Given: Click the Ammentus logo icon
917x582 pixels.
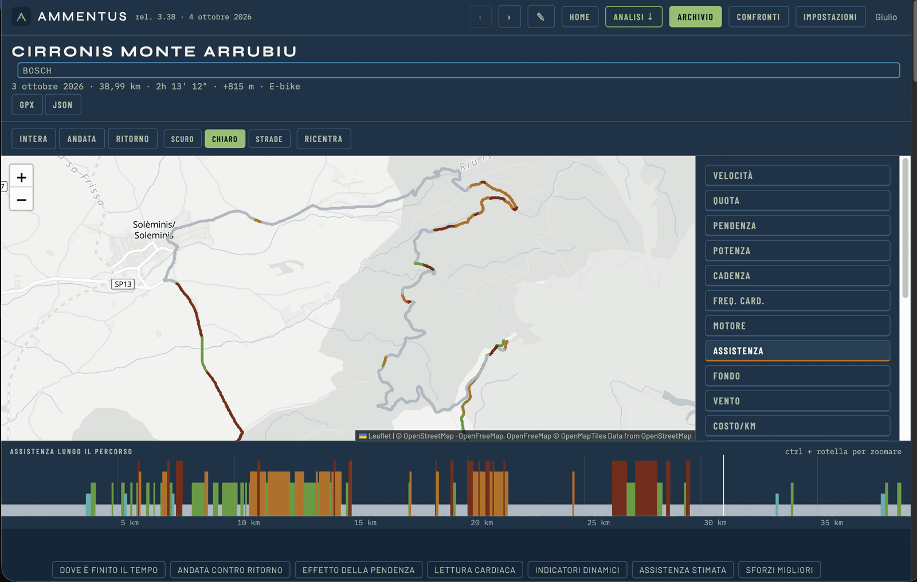Looking at the screenshot, I should point(21,17).
